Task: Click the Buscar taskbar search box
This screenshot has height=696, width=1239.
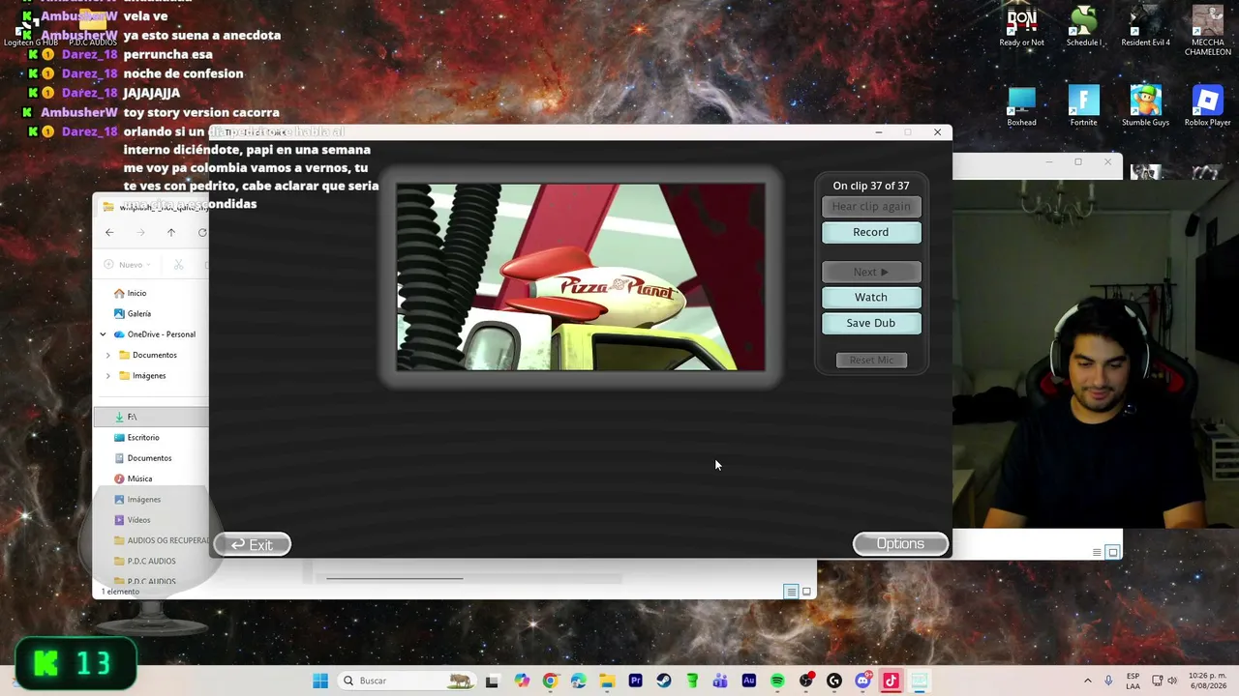Action: tap(407, 681)
